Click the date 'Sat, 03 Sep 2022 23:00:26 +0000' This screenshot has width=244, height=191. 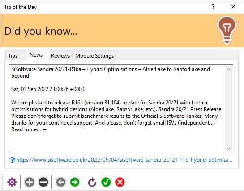click(x=47, y=89)
